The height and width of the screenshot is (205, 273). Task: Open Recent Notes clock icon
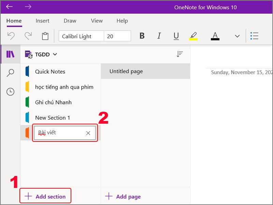(11, 92)
